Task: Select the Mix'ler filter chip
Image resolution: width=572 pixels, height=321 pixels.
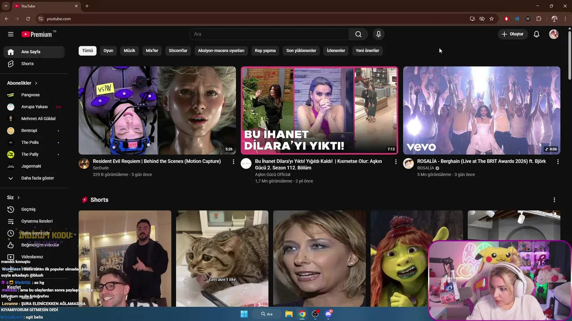Action: [x=152, y=51]
